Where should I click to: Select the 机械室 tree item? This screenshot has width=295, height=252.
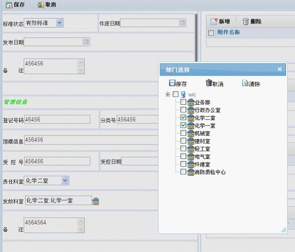202,133
